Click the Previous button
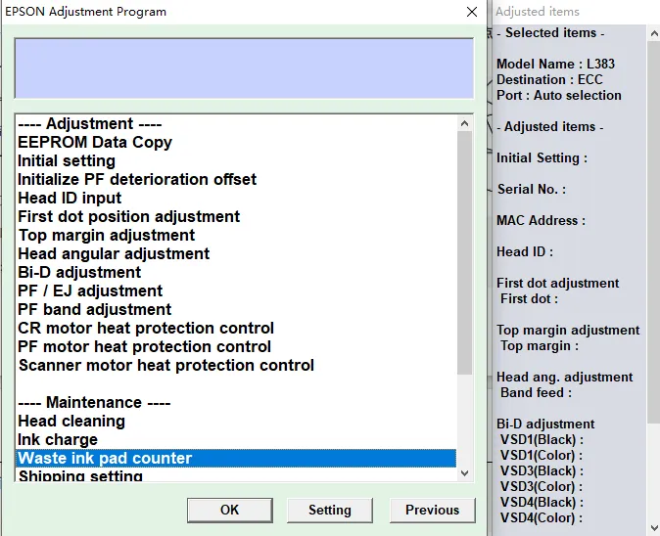The image size is (660, 536). point(432,511)
